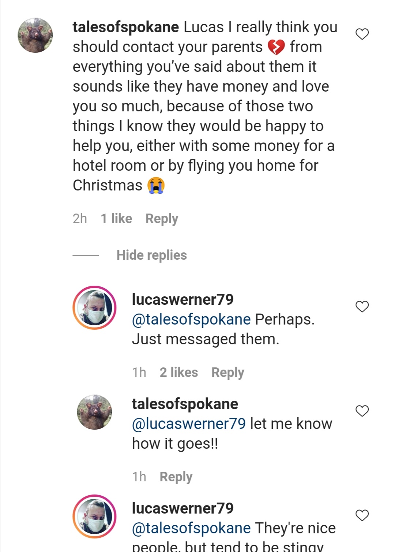
Task: View who liked via '1 like'
Action: [116, 219]
